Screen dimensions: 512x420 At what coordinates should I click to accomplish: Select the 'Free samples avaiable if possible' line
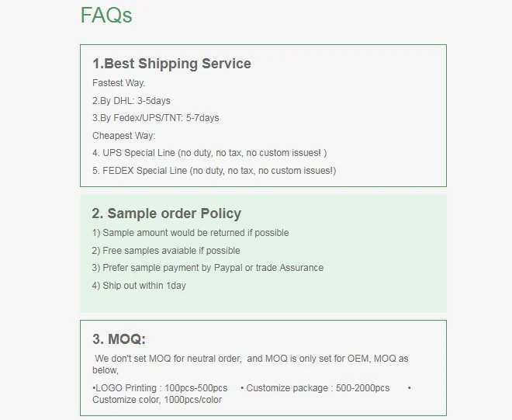(166, 251)
